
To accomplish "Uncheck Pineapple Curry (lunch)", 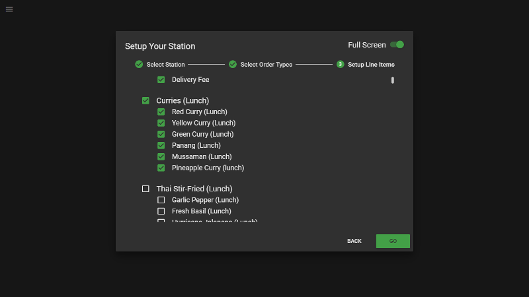I will pos(161,168).
